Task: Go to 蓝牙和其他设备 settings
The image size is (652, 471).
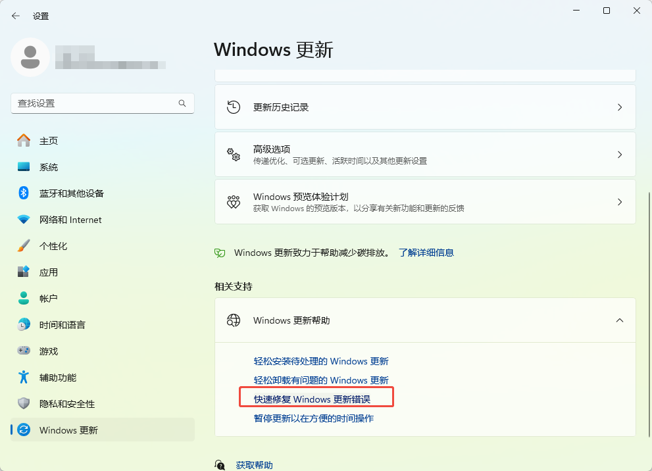Action: 102,193
